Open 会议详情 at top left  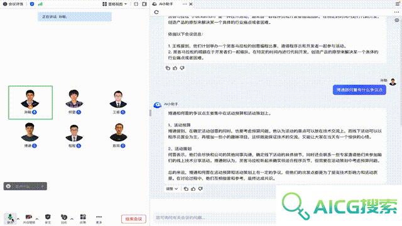click(13, 4)
